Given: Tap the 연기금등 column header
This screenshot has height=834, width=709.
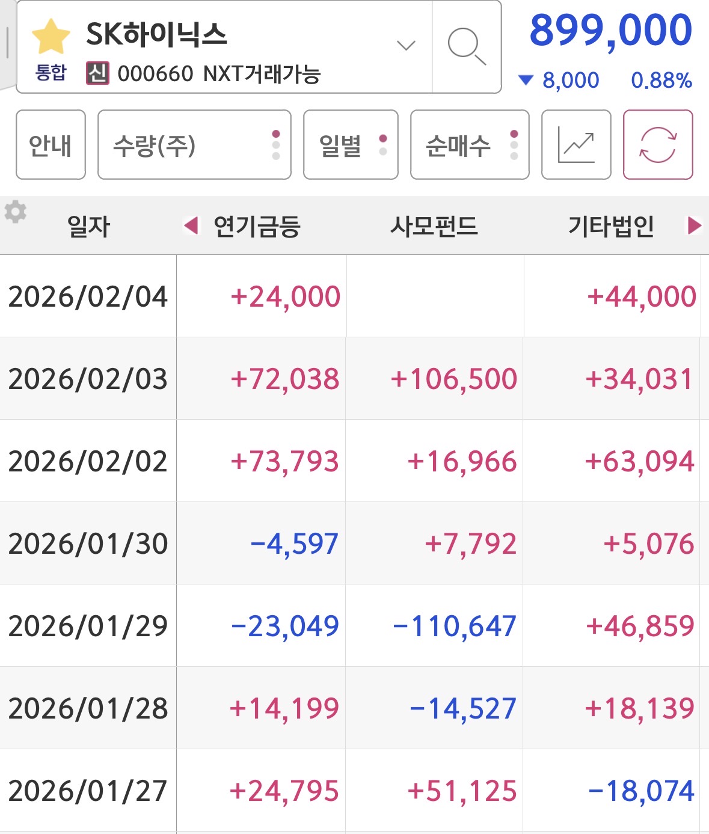Looking at the screenshot, I should [x=257, y=227].
